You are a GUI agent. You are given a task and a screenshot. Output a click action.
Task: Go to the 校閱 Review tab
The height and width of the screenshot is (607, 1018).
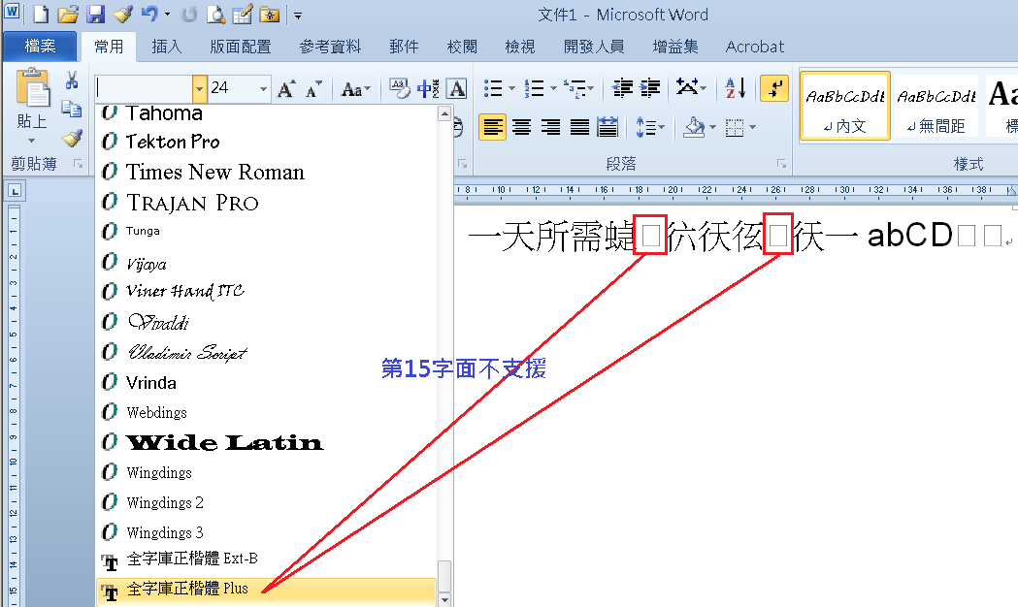pyautogui.click(x=462, y=47)
